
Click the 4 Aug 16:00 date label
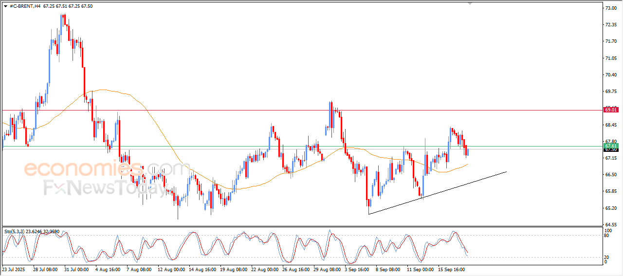[x=108, y=269]
